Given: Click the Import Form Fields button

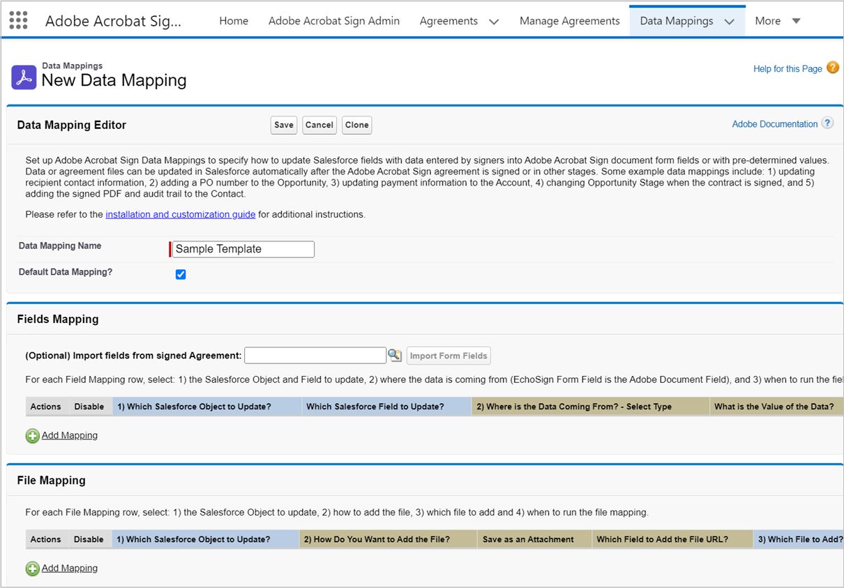Looking at the screenshot, I should click(x=449, y=356).
